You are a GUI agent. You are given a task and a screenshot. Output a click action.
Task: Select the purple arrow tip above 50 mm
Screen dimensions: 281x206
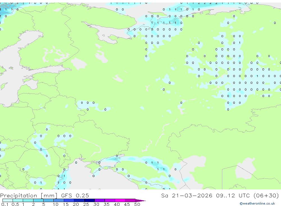click(140, 200)
